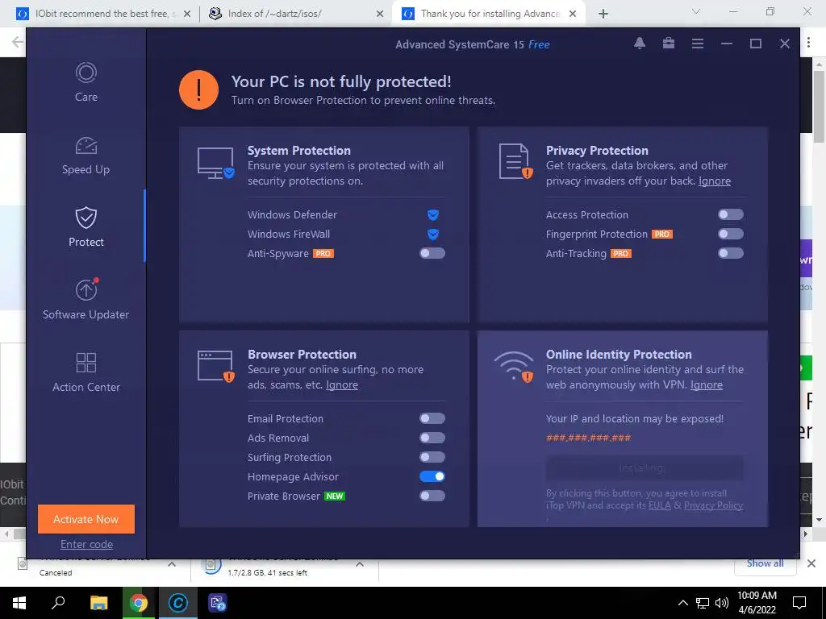Open Software Updater in the sidebar
Viewport: 826px width, 619px height.
point(86,299)
